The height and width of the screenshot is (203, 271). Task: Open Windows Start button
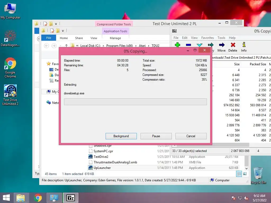tap(6, 198)
